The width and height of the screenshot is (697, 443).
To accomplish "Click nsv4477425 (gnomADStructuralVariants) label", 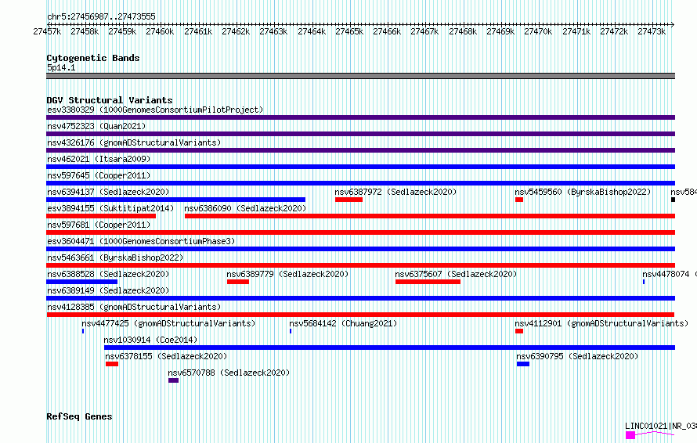I will pos(168,323).
